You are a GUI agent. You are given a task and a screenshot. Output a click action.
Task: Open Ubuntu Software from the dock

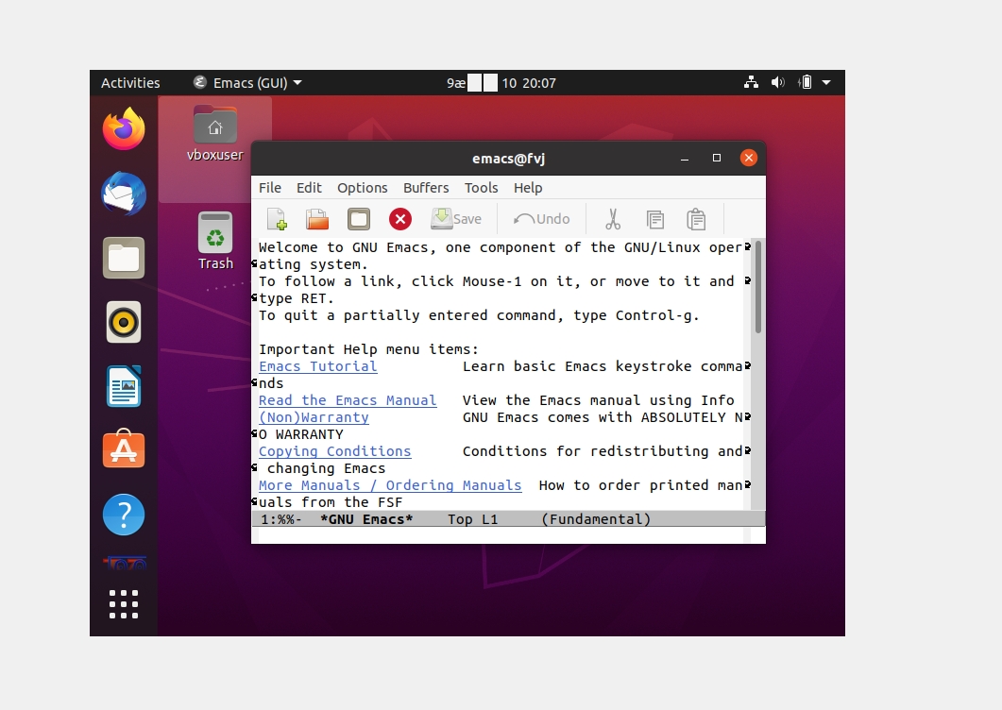124,449
